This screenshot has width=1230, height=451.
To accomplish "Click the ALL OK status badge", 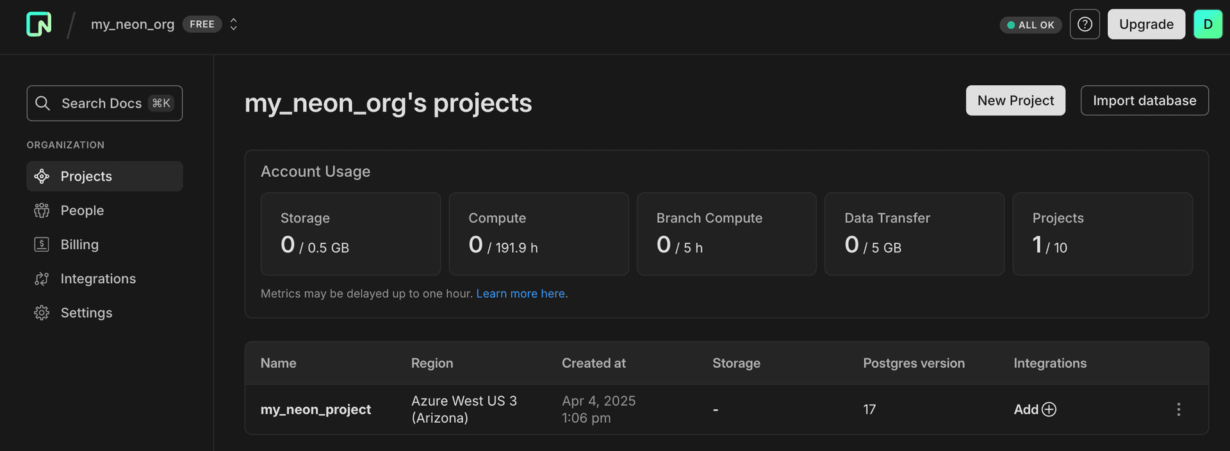I will (1030, 25).
